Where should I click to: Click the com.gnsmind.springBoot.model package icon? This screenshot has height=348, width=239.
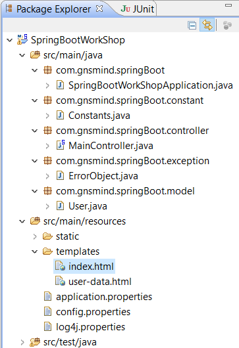(x=47, y=191)
